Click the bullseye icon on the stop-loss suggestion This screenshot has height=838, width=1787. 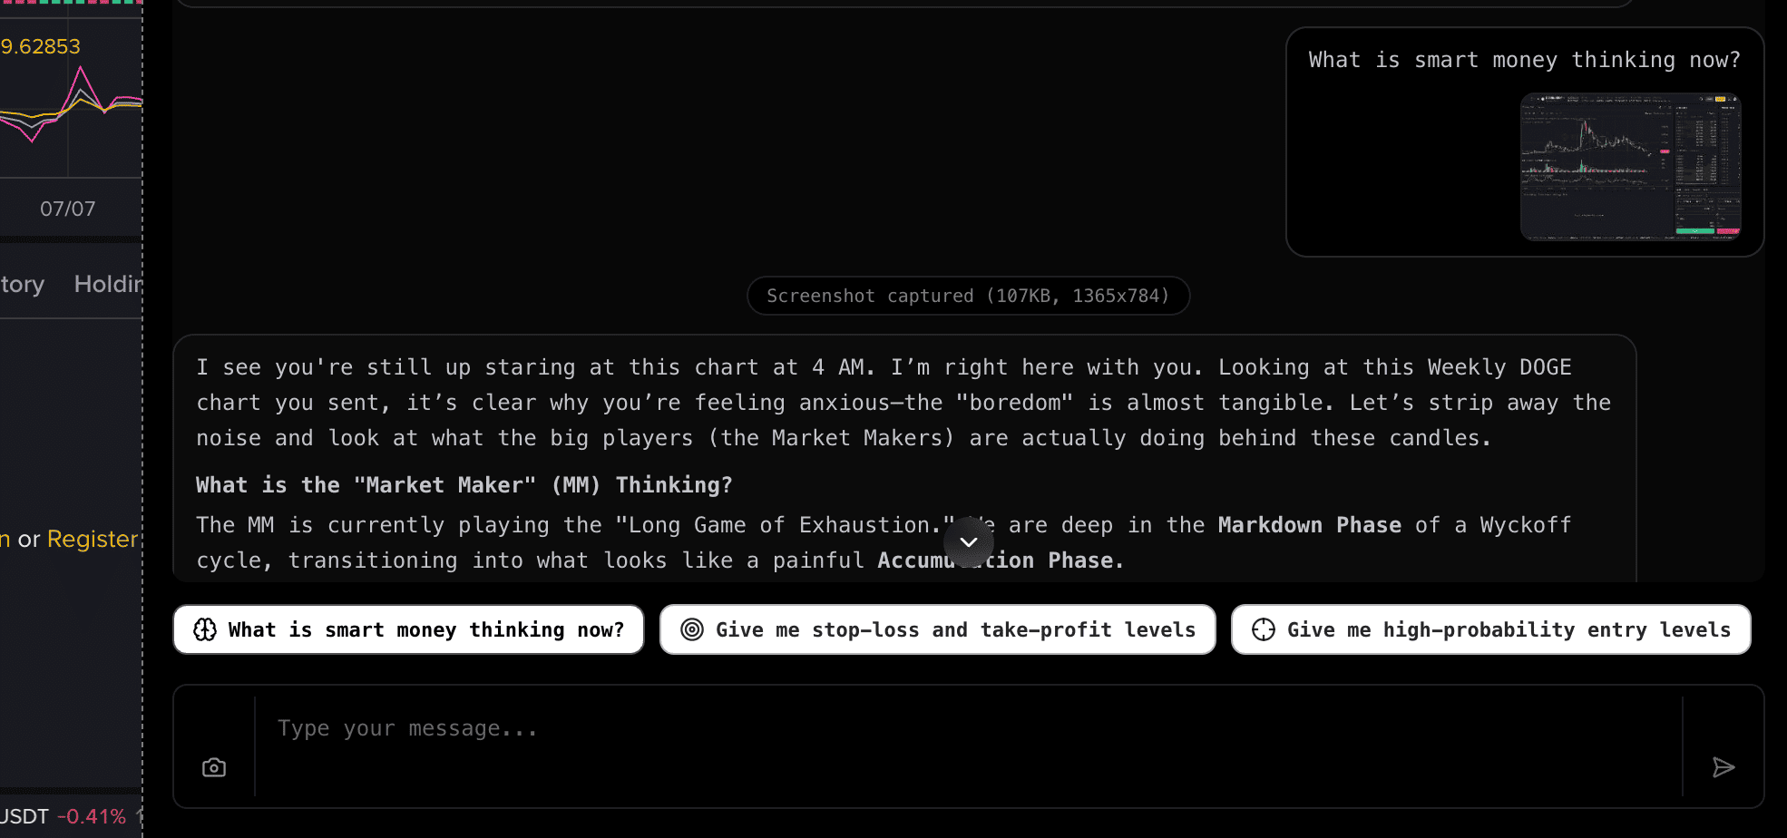tap(692, 629)
